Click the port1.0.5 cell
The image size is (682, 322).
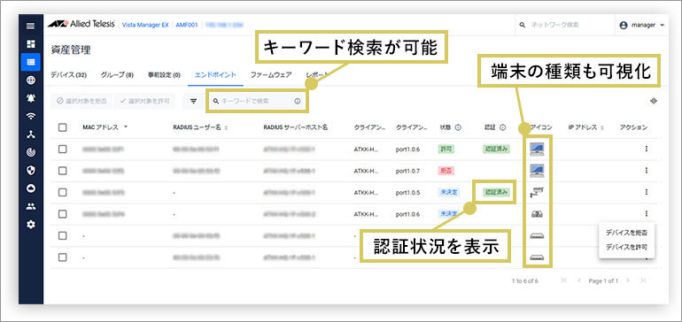coord(407,193)
